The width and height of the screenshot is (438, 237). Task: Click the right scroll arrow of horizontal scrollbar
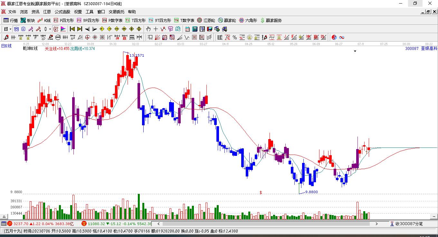tap(377, 223)
